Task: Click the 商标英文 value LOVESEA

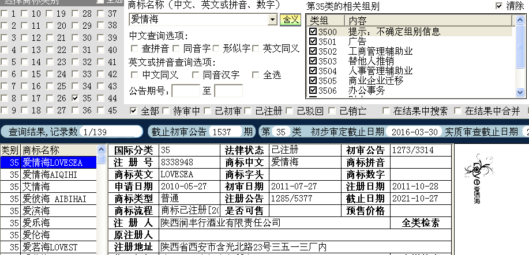Action: (x=189, y=174)
